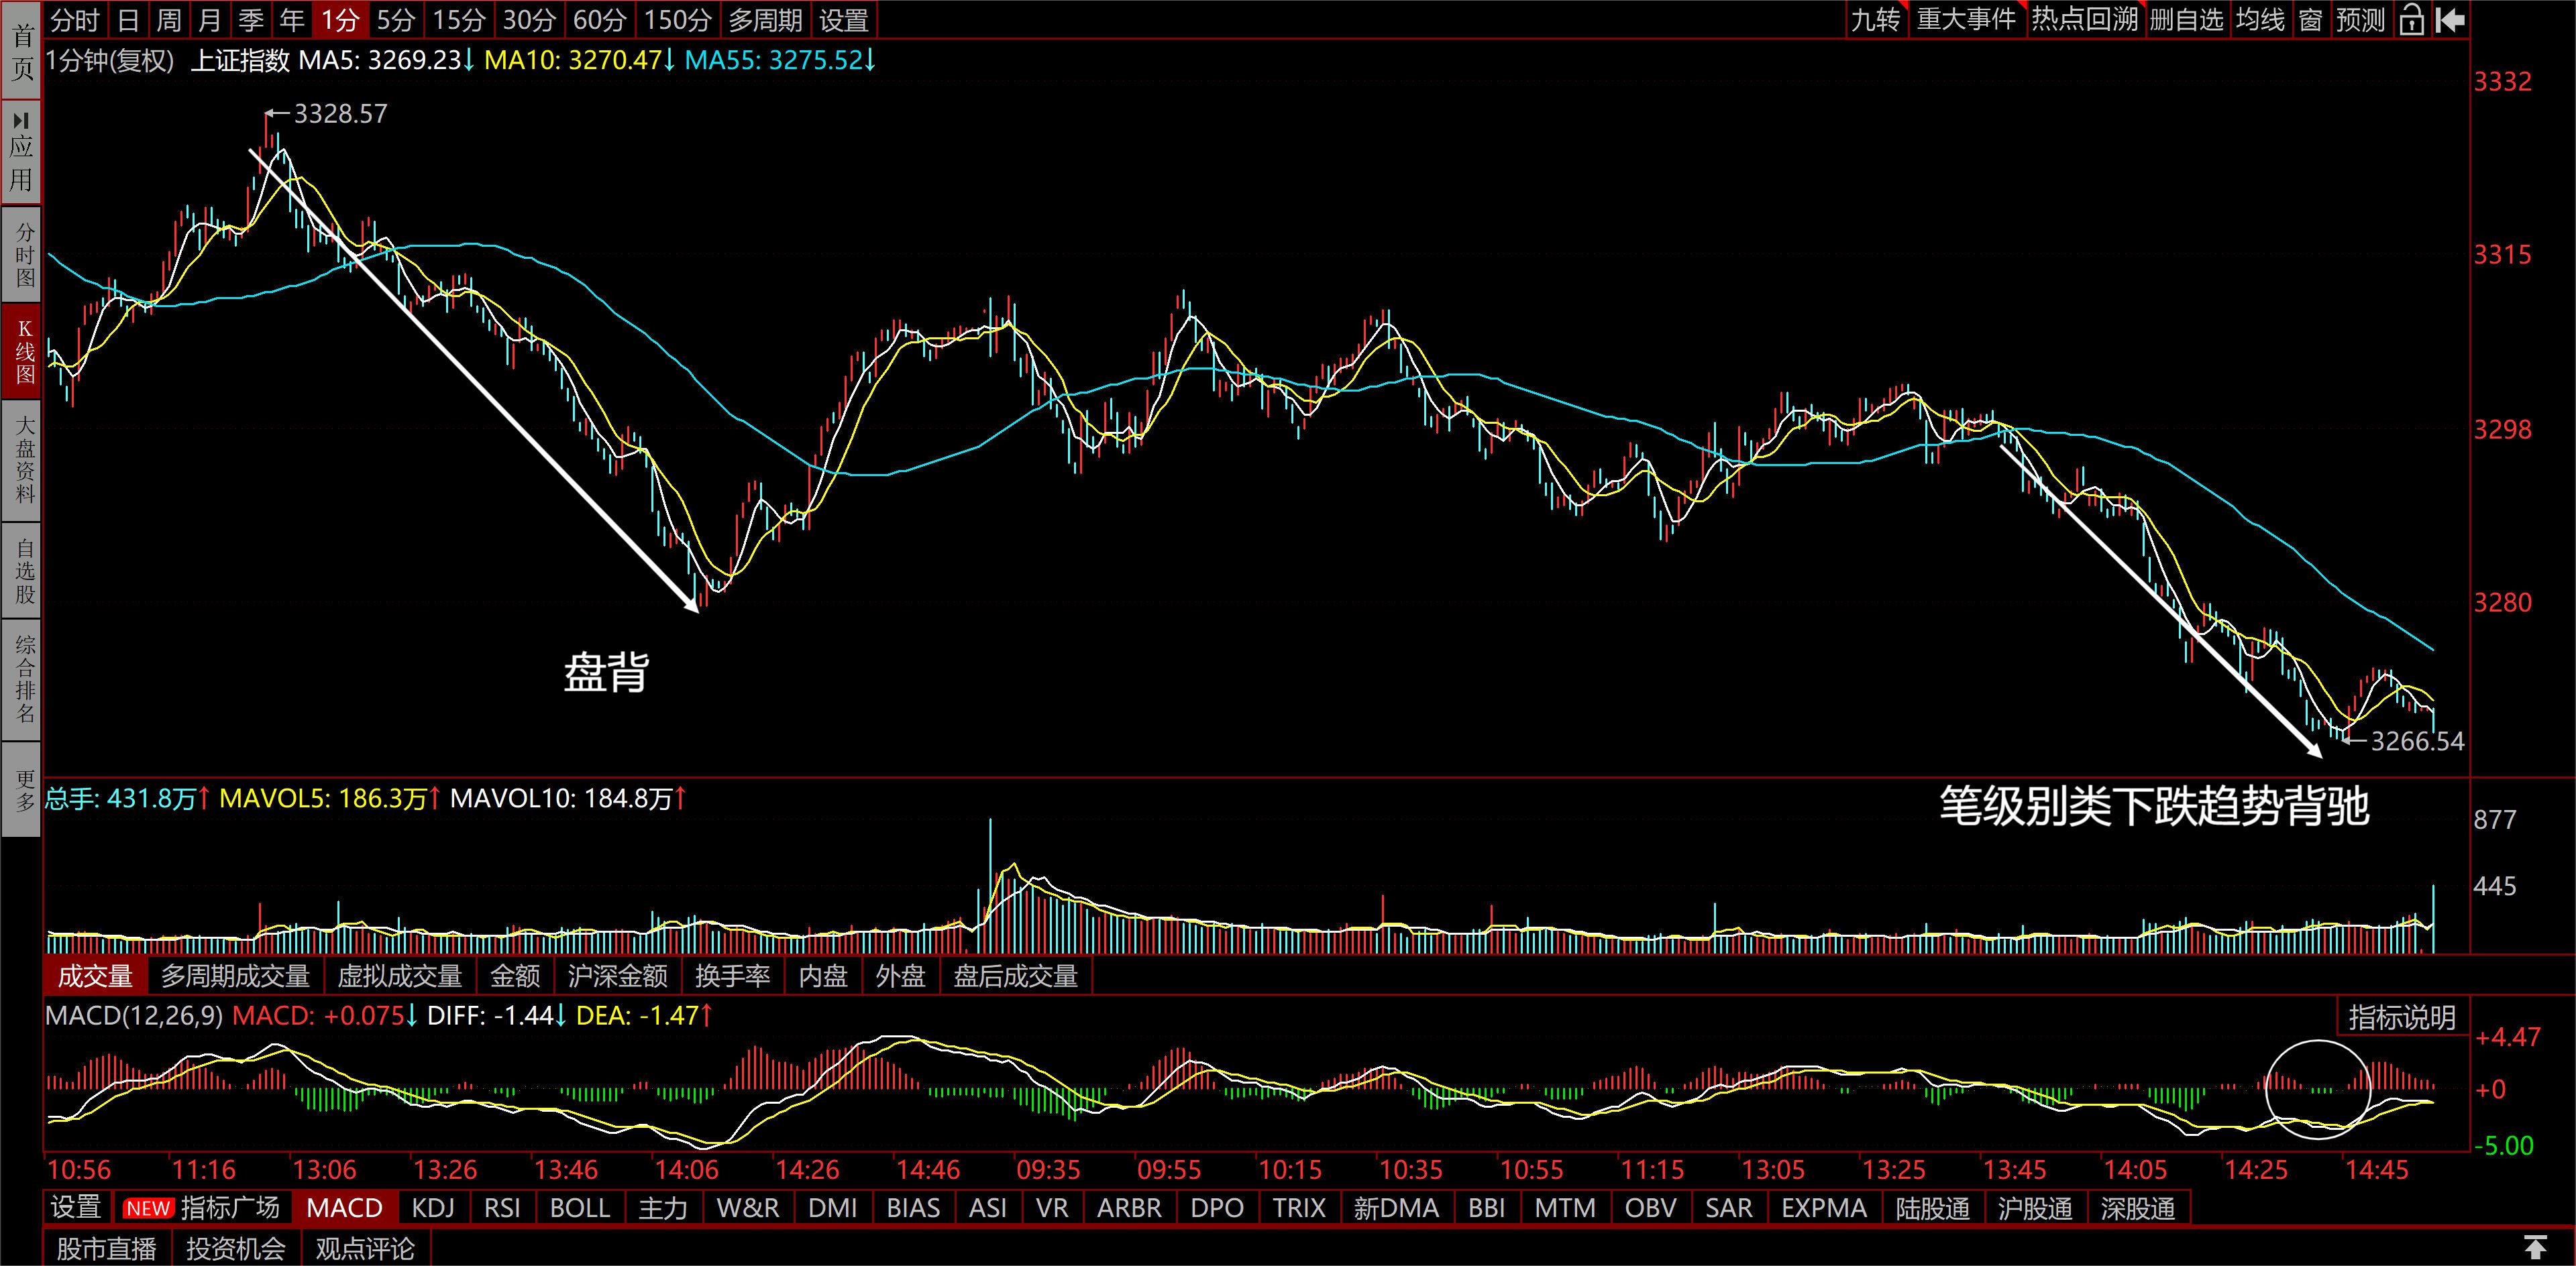Select the 150分 period tab

click(x=677, y=20)
